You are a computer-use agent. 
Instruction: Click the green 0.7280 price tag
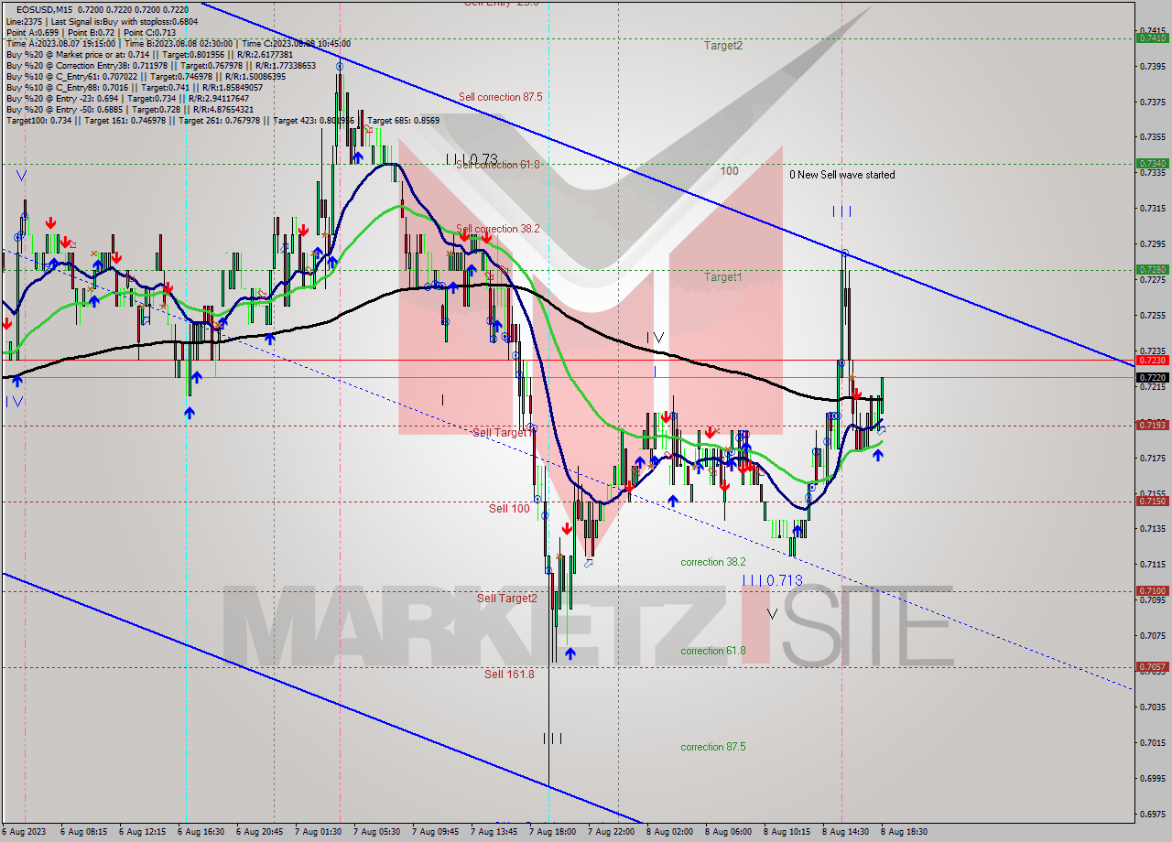(x=1152, y=269)
